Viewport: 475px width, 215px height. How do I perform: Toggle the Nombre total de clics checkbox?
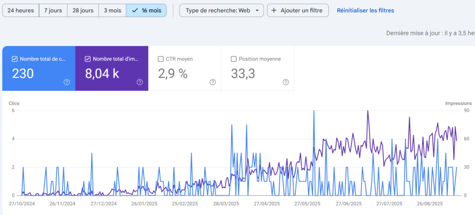tap(15, 59)
